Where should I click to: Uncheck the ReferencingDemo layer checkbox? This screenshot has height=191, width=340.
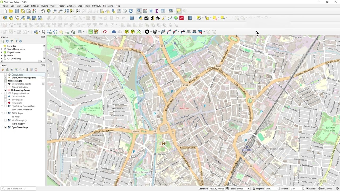[x=6, y=90]
